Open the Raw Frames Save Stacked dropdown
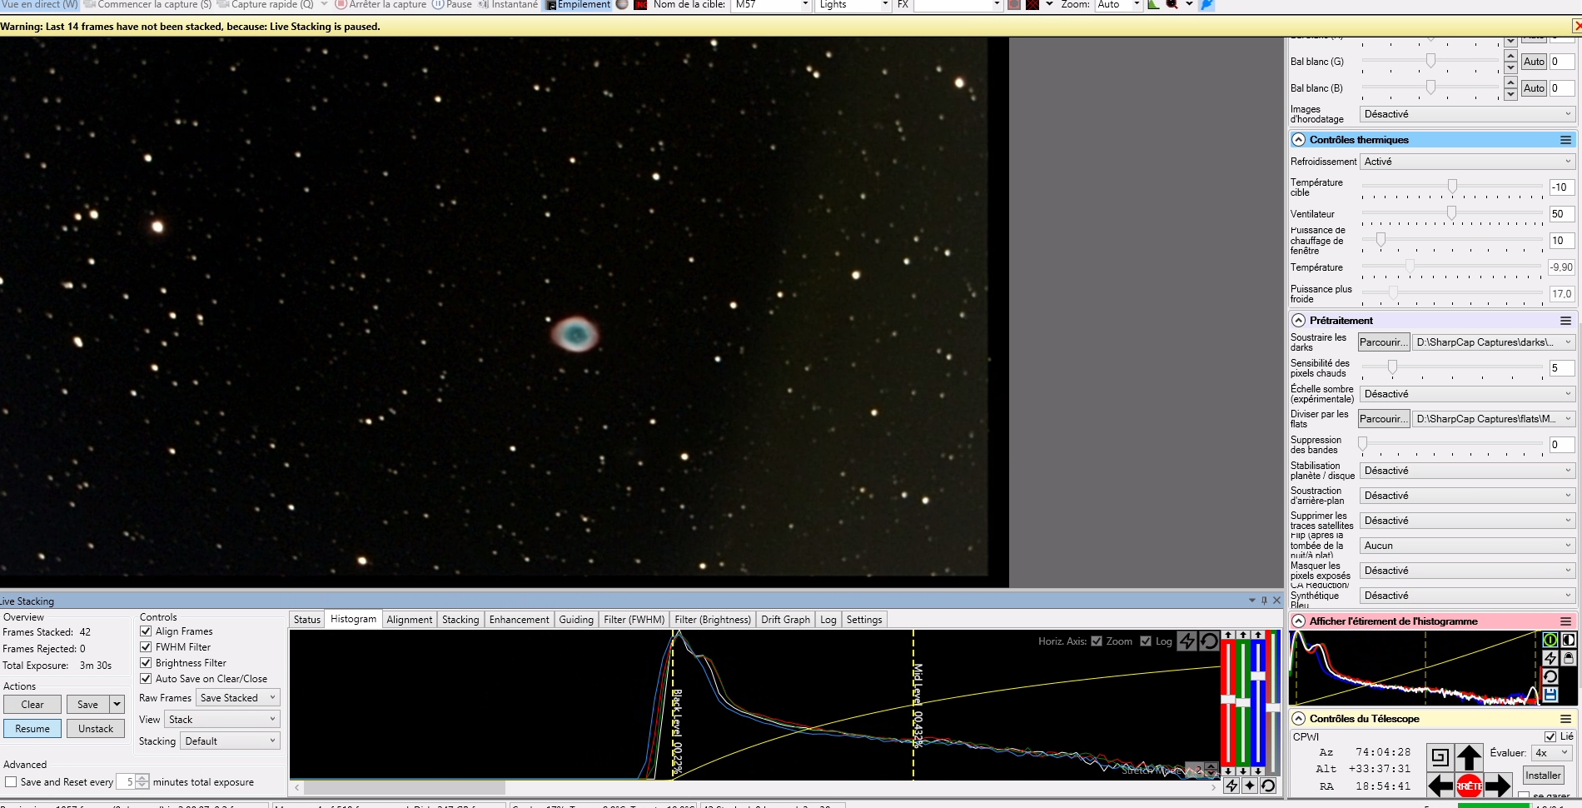 coord(238,698)
